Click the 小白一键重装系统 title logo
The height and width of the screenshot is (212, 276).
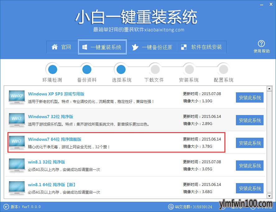click(x=136, y=17)
